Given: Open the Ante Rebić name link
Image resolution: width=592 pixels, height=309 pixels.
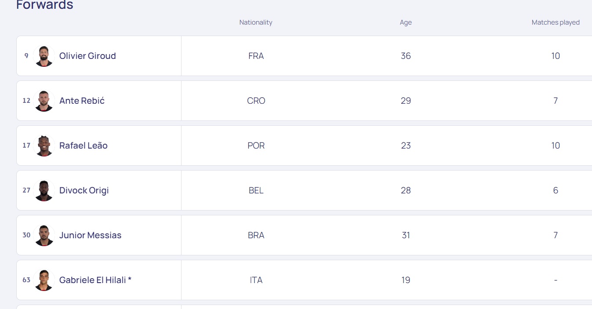Looking at the screenshot, I should (82, 101).
